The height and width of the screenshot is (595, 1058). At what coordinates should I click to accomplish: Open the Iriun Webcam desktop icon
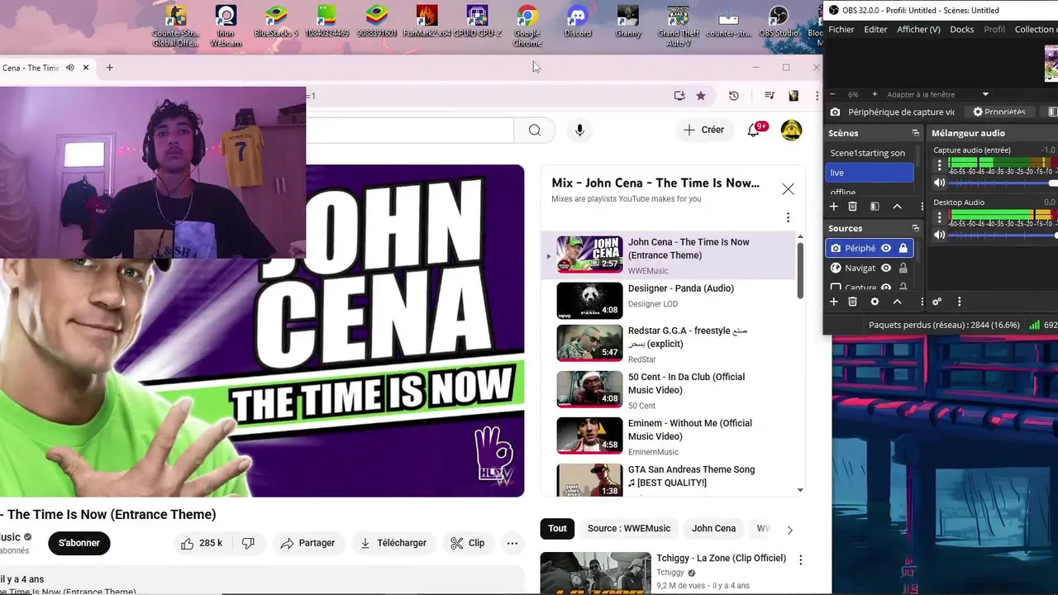pyautogui.click(x=226, y=26)
